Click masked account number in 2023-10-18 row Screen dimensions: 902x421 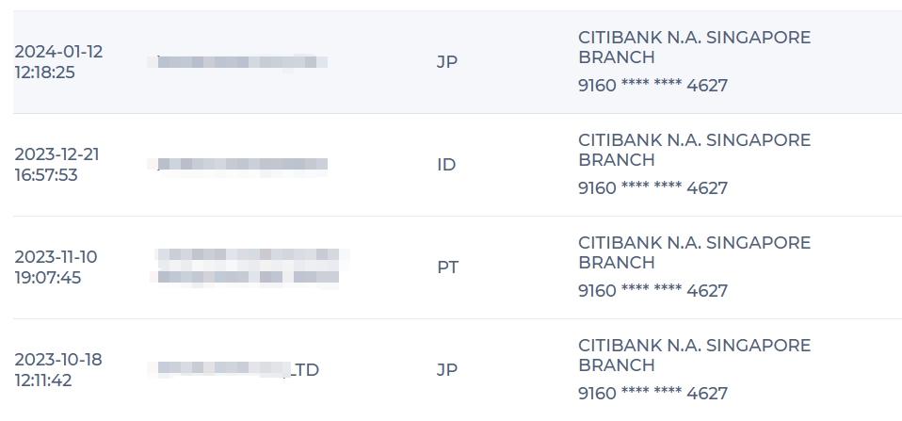[652, 394]
